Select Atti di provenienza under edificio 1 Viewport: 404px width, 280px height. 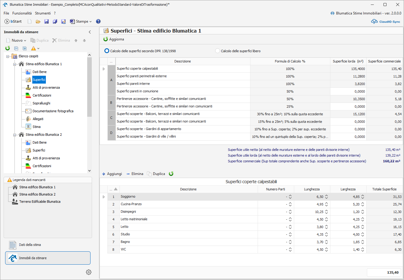pos(46,87)
